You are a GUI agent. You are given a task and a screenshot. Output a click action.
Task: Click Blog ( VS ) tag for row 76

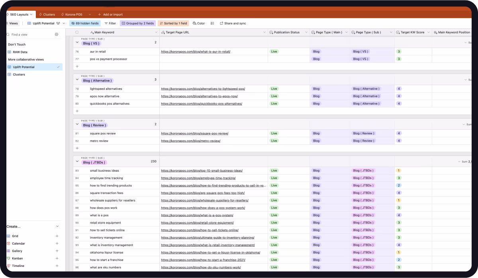point(360,52)
